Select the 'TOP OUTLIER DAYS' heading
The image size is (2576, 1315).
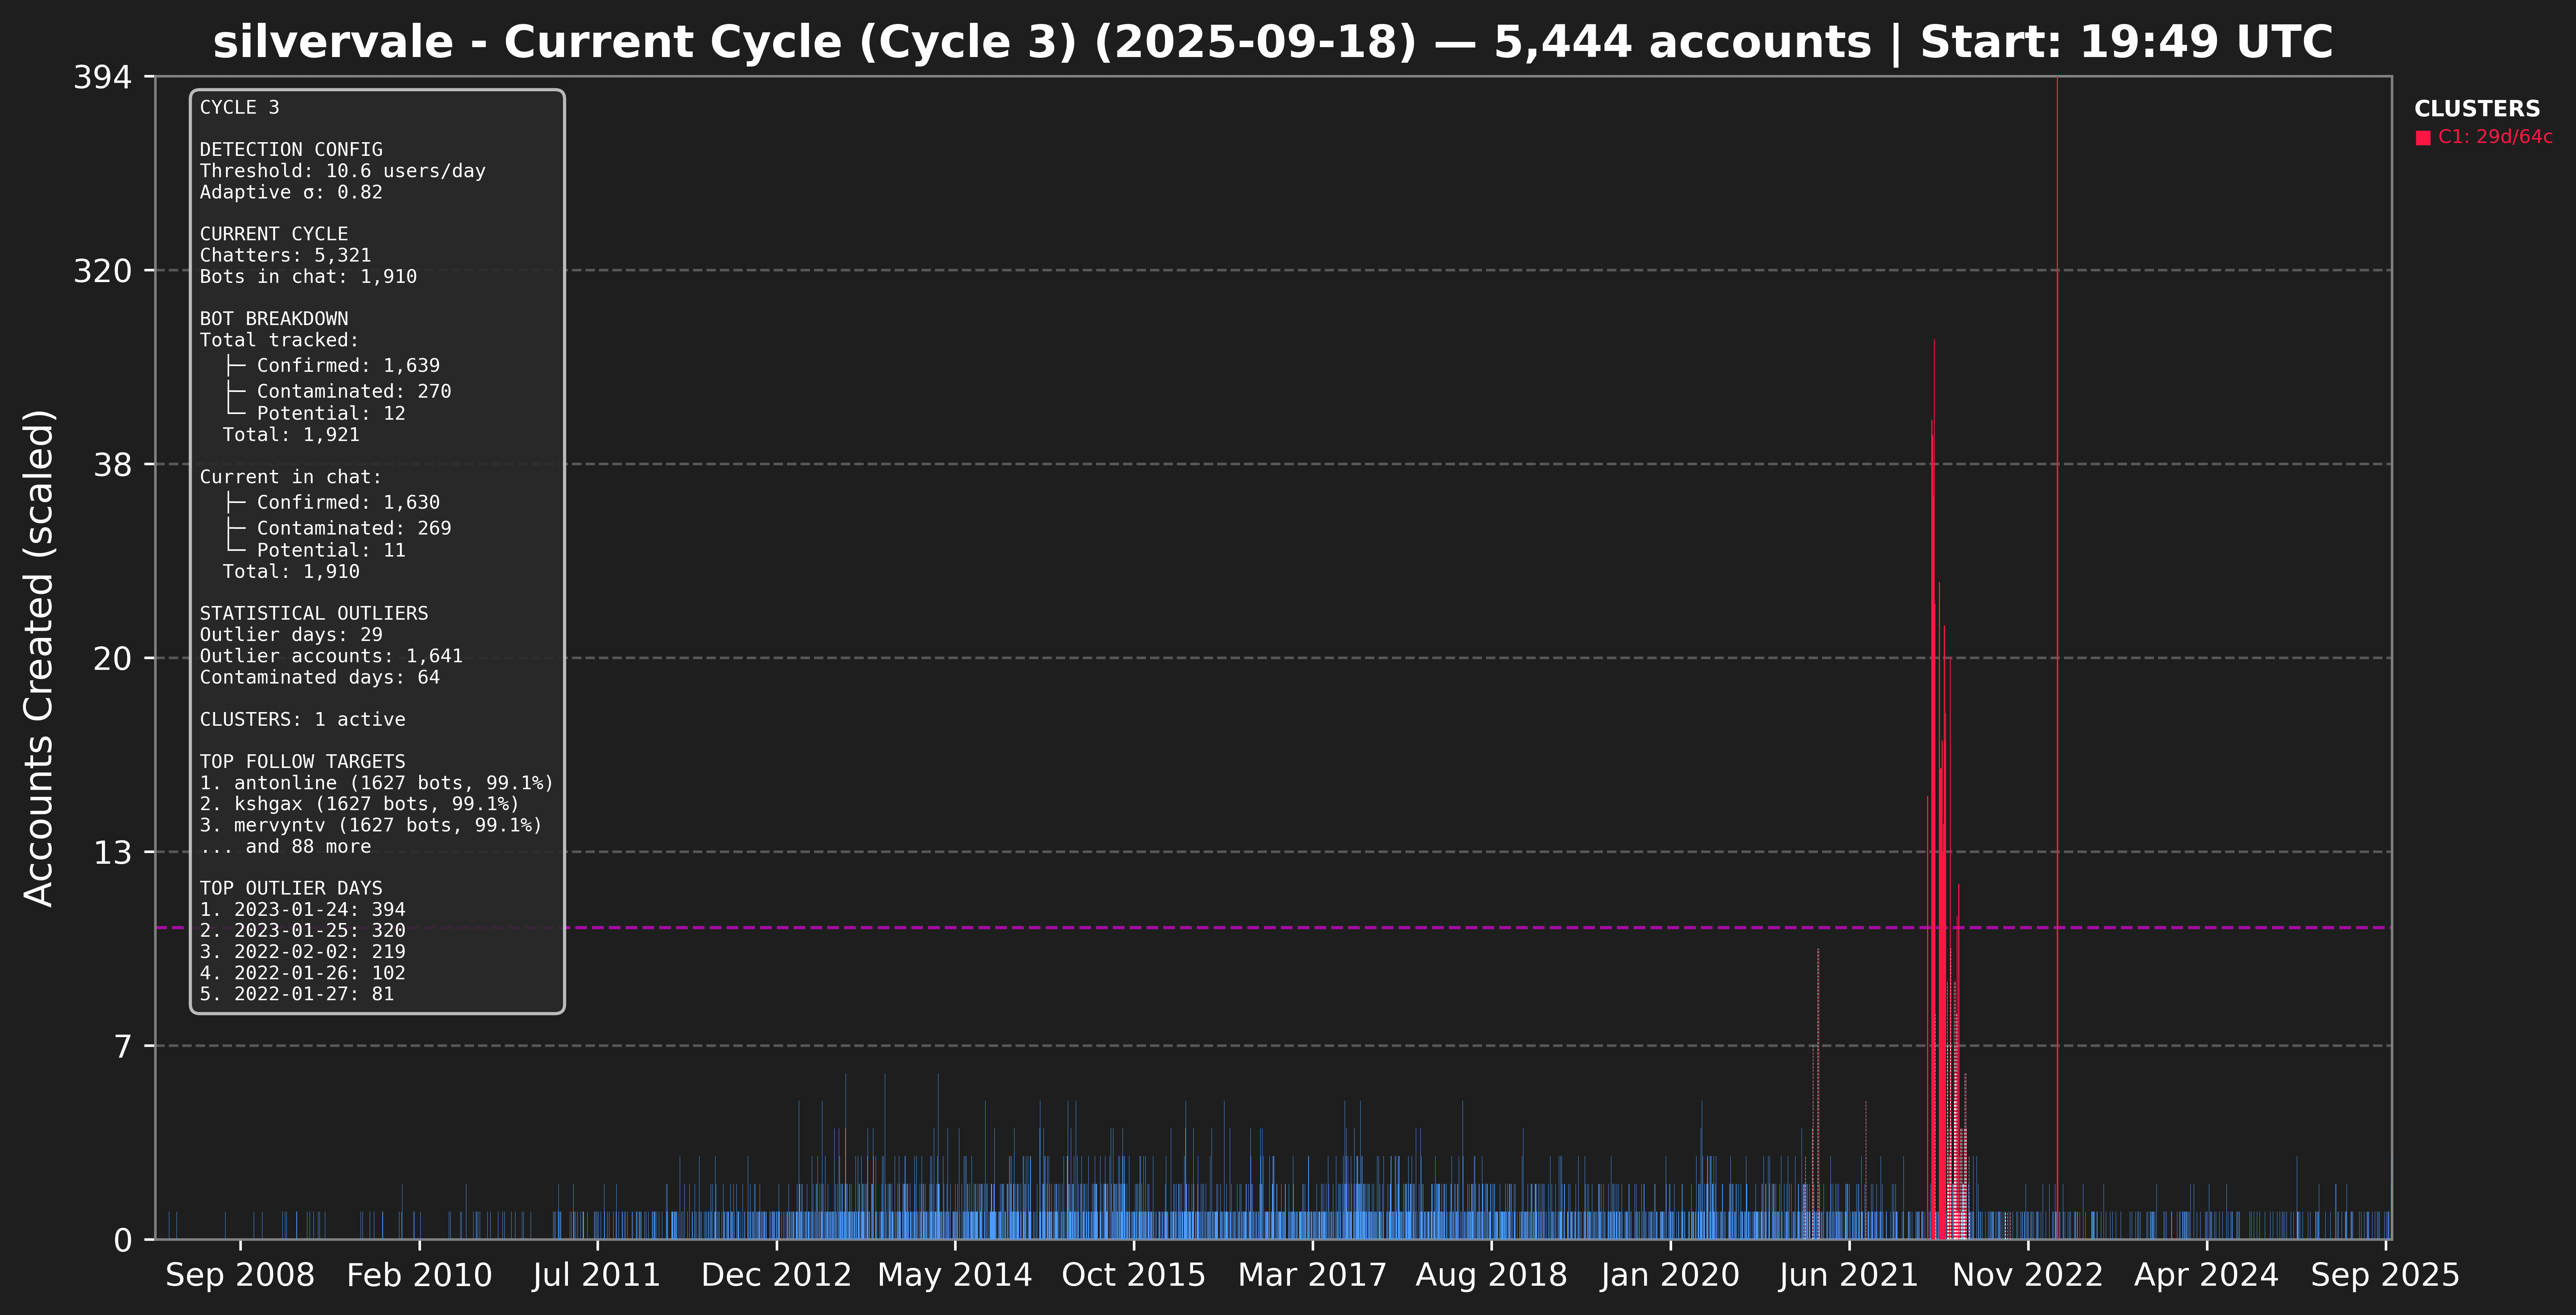pos(291,888)
